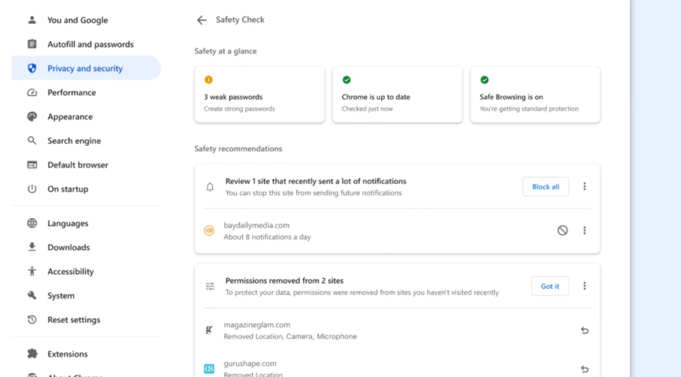Click 'About 8 notifications a day' text
This screenshot has width=681, height=377.
[267, 237]
